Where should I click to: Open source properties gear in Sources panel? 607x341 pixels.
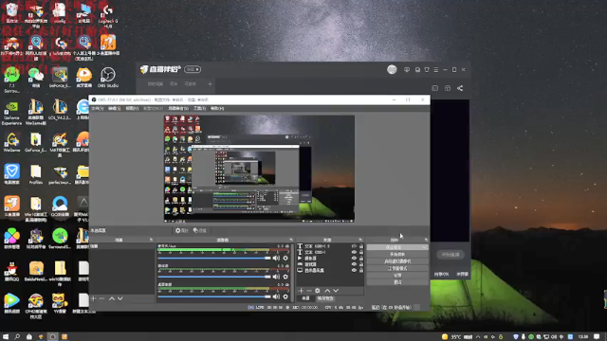point(318,291)
